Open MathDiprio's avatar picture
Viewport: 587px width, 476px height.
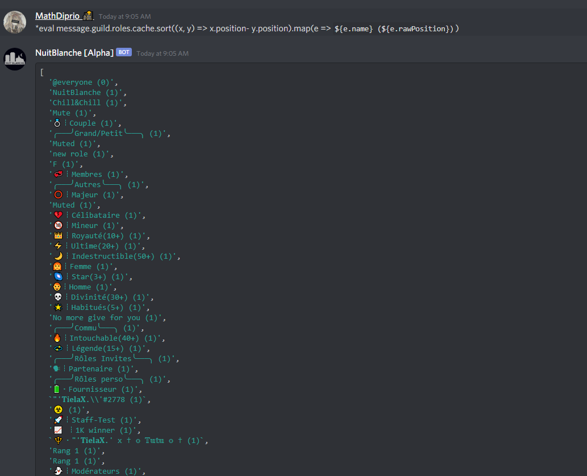tap(15, 22)
